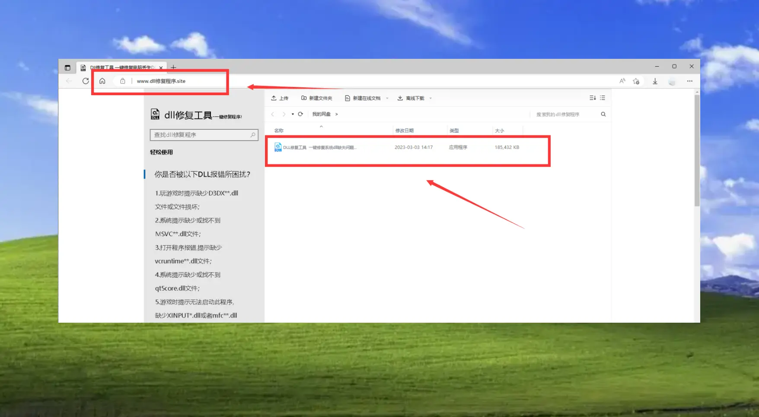Refresh the file list

[300, 114]
